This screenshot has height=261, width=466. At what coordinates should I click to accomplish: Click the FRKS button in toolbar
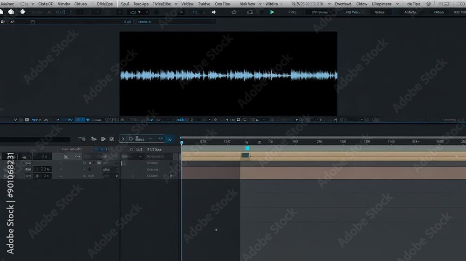tap(293, 12)
